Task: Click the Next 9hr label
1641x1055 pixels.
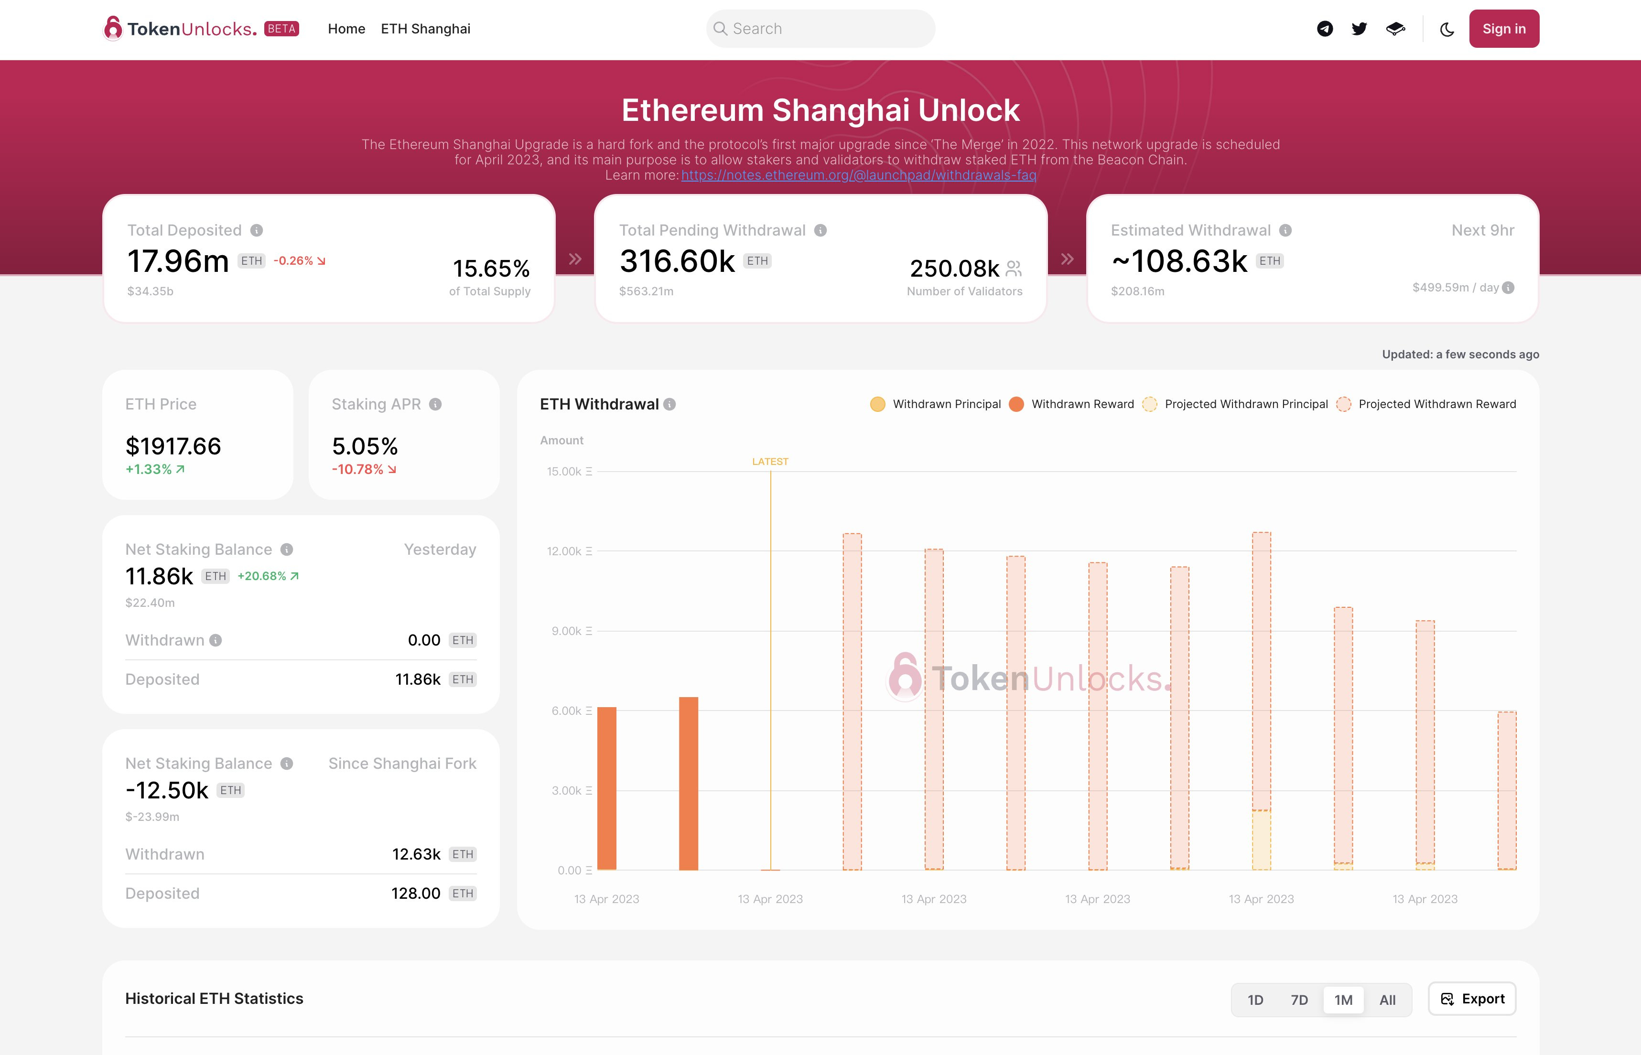Action: click(x=1483, y=230)
